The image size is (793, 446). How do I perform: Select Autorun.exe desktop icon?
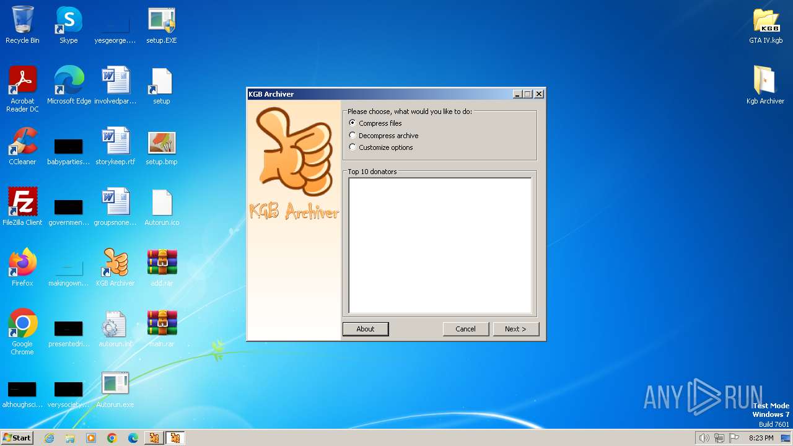[115, 389]
